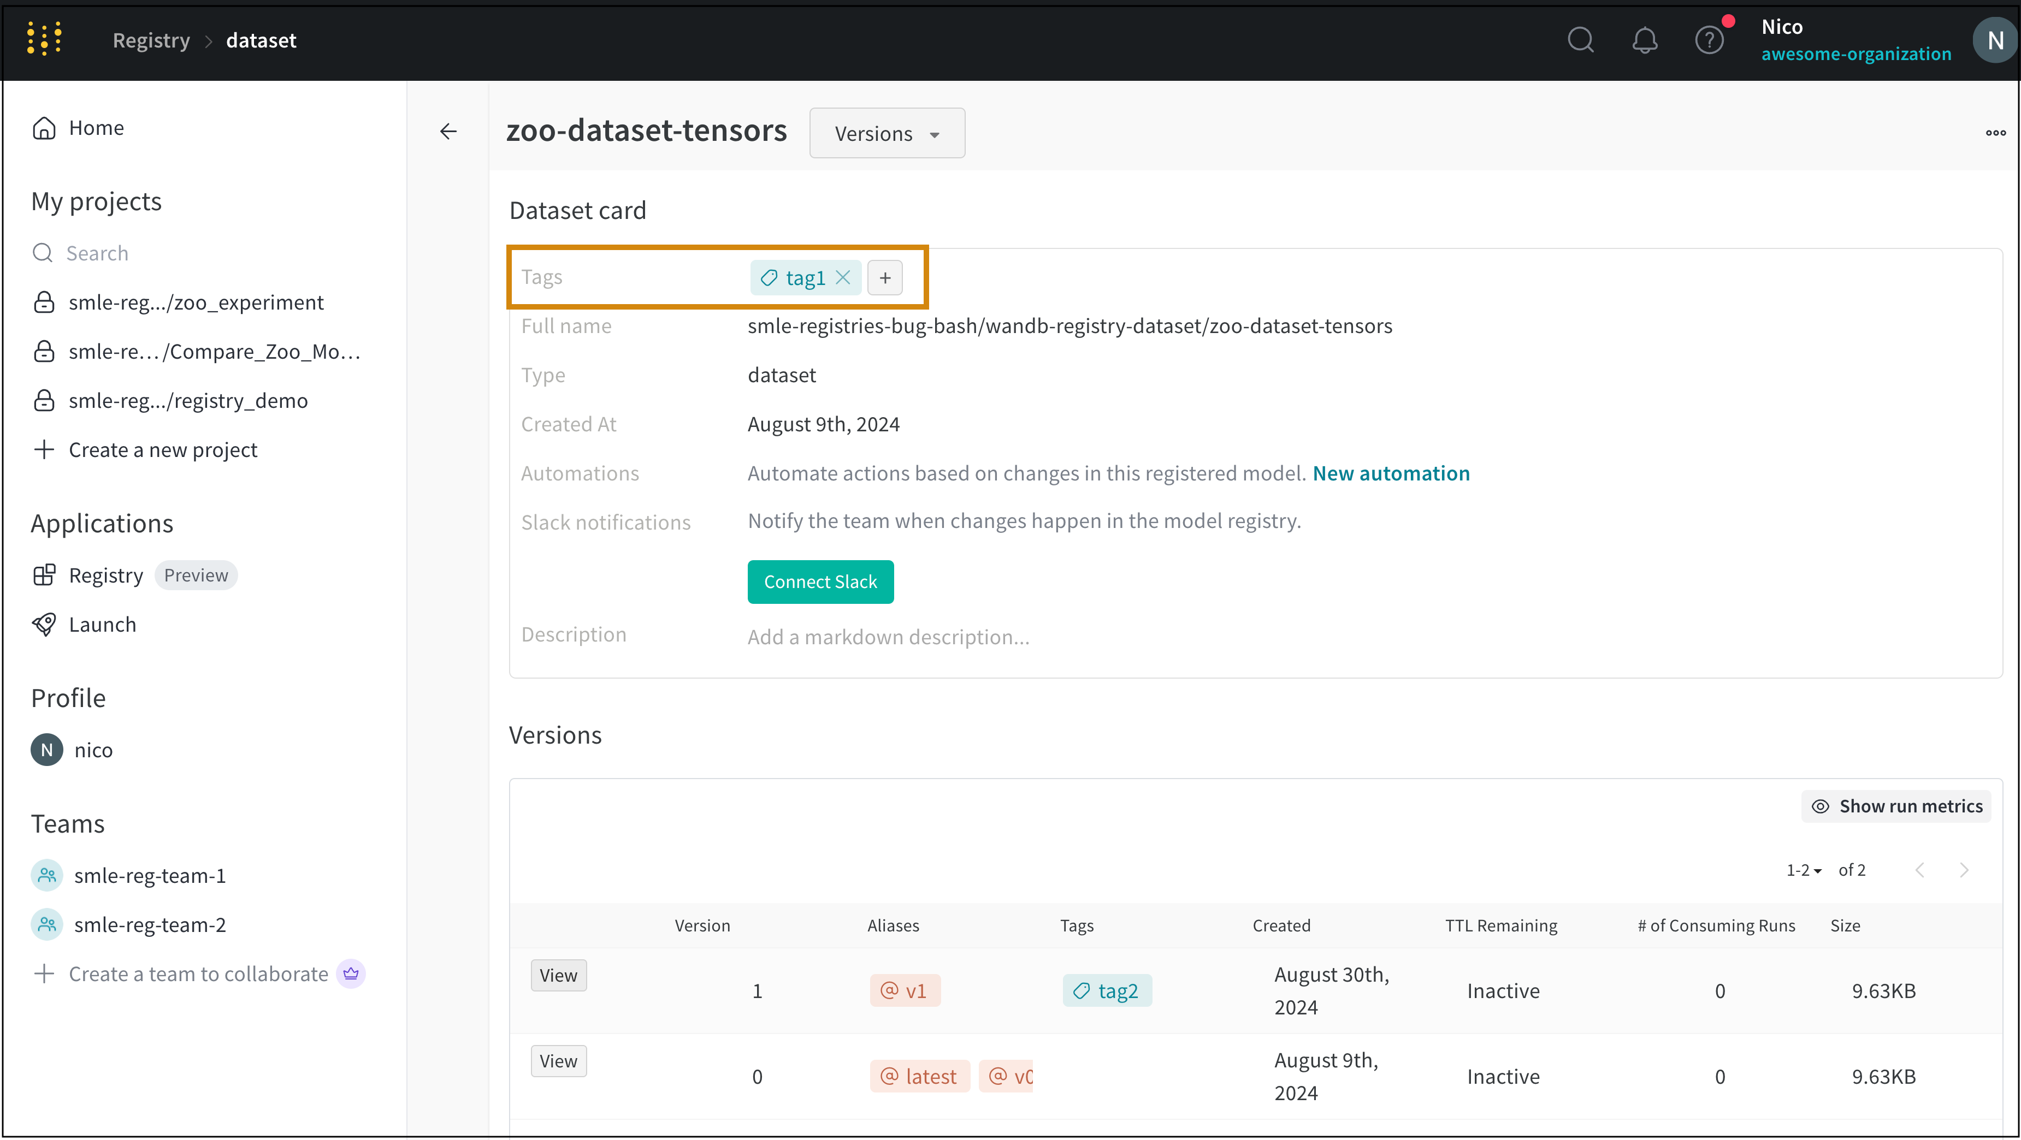Click the W&B logo in the top-left corner
Viewport: 2021px width, 1140px height.
[44, 38]
